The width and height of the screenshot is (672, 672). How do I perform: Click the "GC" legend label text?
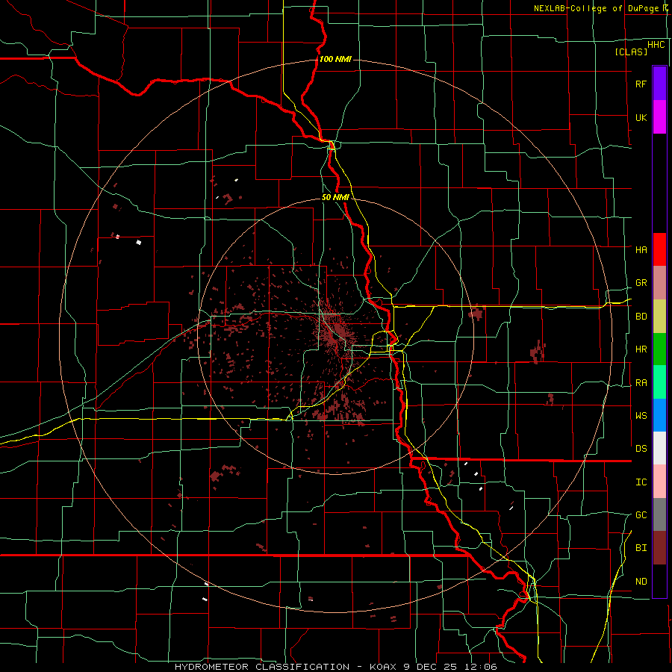(x=641, y=515)
